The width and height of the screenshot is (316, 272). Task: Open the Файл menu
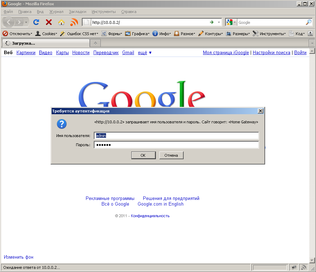coord(8,12)
